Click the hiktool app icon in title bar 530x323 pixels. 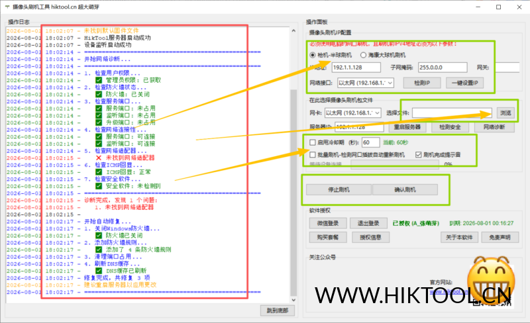[x=7, y=7]
